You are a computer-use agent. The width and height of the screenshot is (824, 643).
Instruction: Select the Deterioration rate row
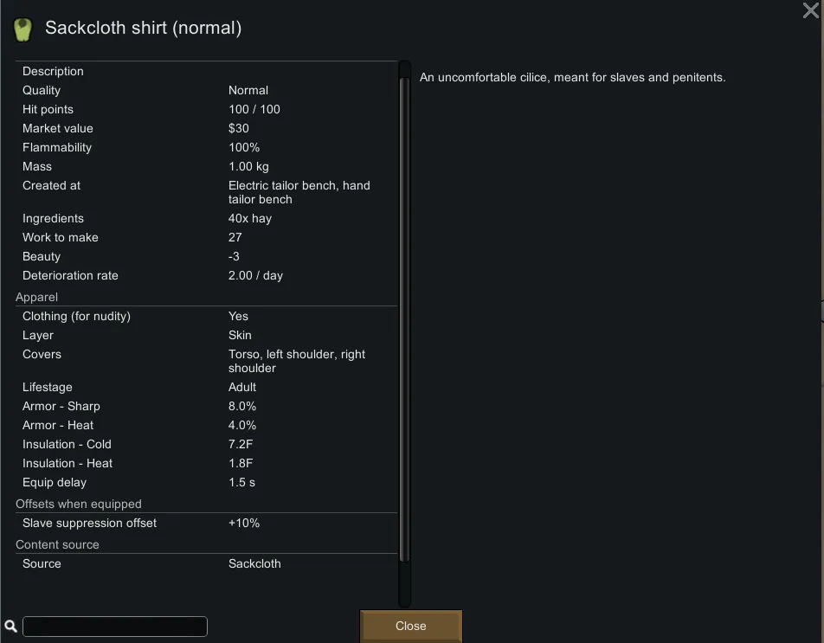(206, 275)
